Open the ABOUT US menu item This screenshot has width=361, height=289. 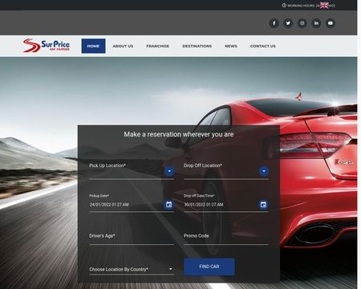123,46
